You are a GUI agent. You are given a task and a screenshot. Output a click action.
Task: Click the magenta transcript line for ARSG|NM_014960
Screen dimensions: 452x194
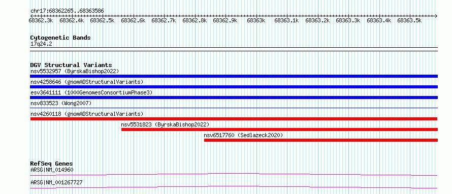click(234, 174)
